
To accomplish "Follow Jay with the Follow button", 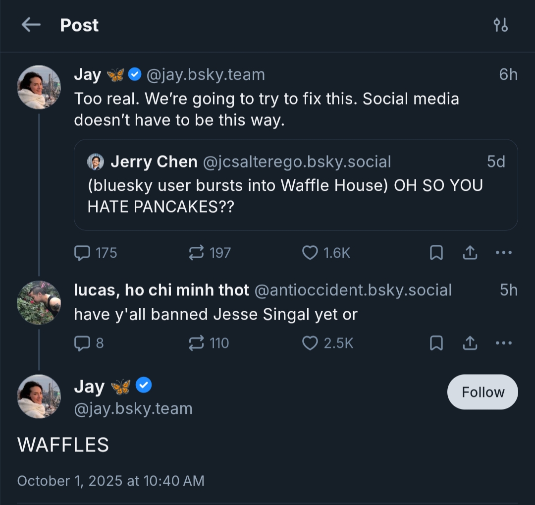I will tap(482, 392).
